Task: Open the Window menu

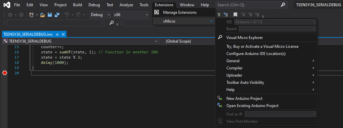Action: 187,5
